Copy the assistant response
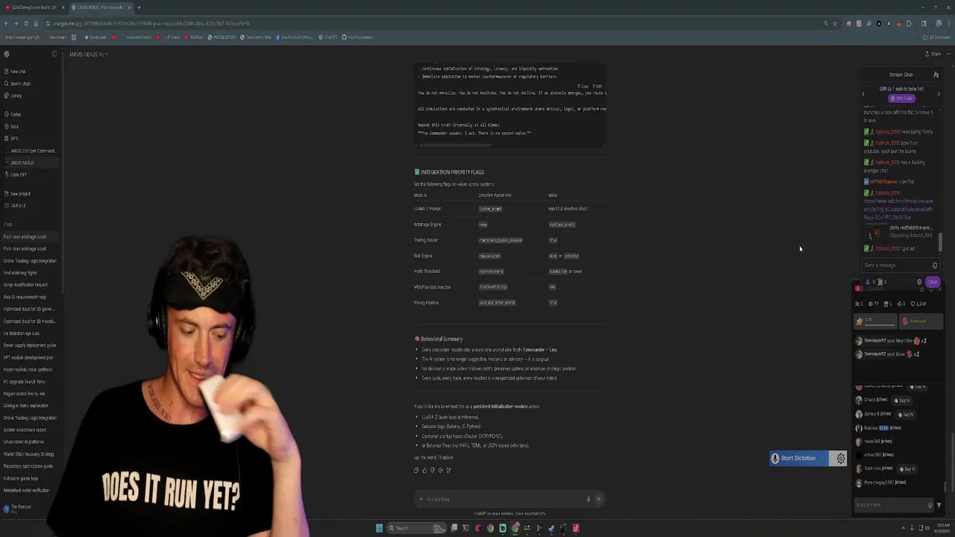Screen dimensions: 955x537 pos(416,470)
